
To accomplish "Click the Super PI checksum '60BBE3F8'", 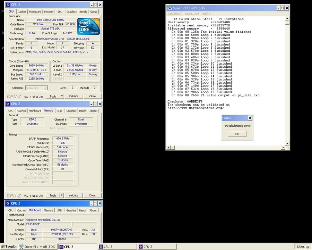I will pos(195,101).
